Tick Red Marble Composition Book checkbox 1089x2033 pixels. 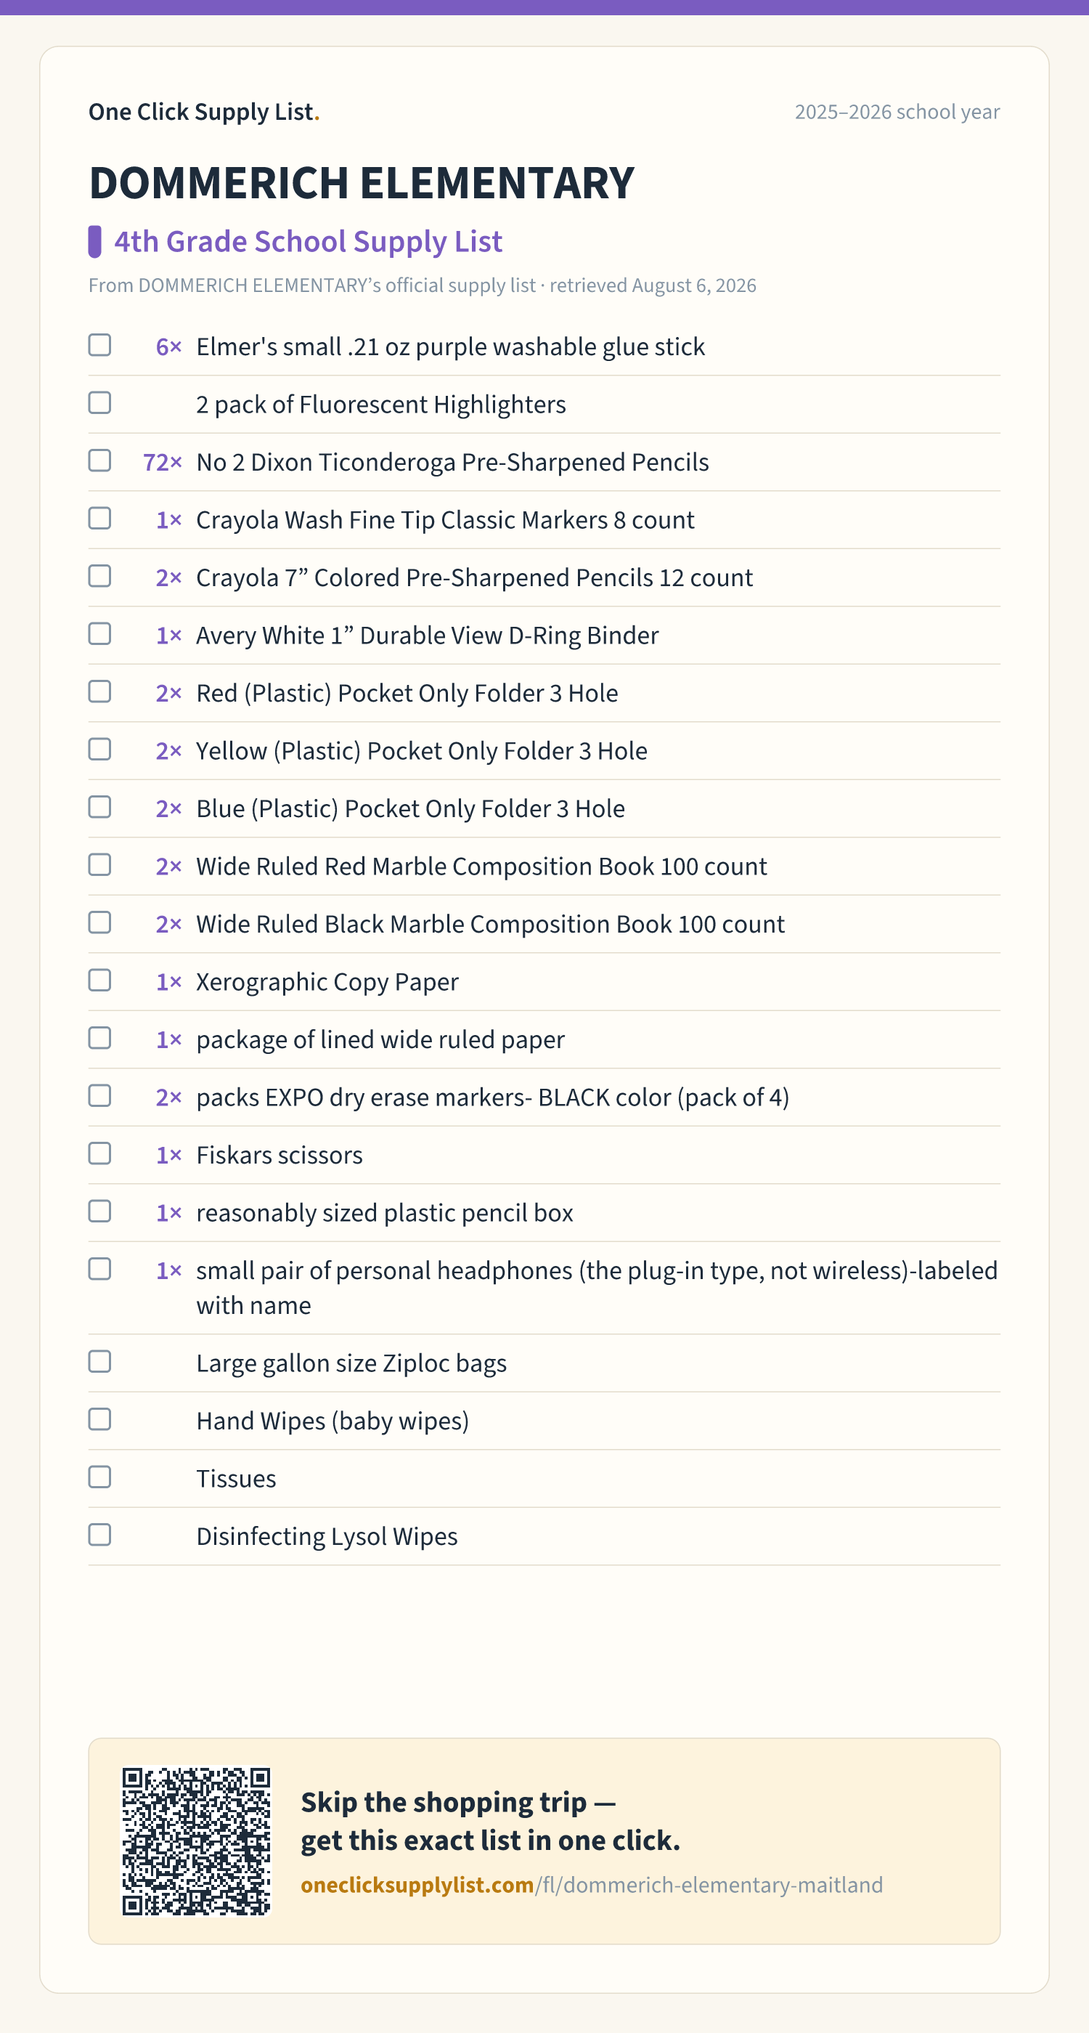[99, 865]
